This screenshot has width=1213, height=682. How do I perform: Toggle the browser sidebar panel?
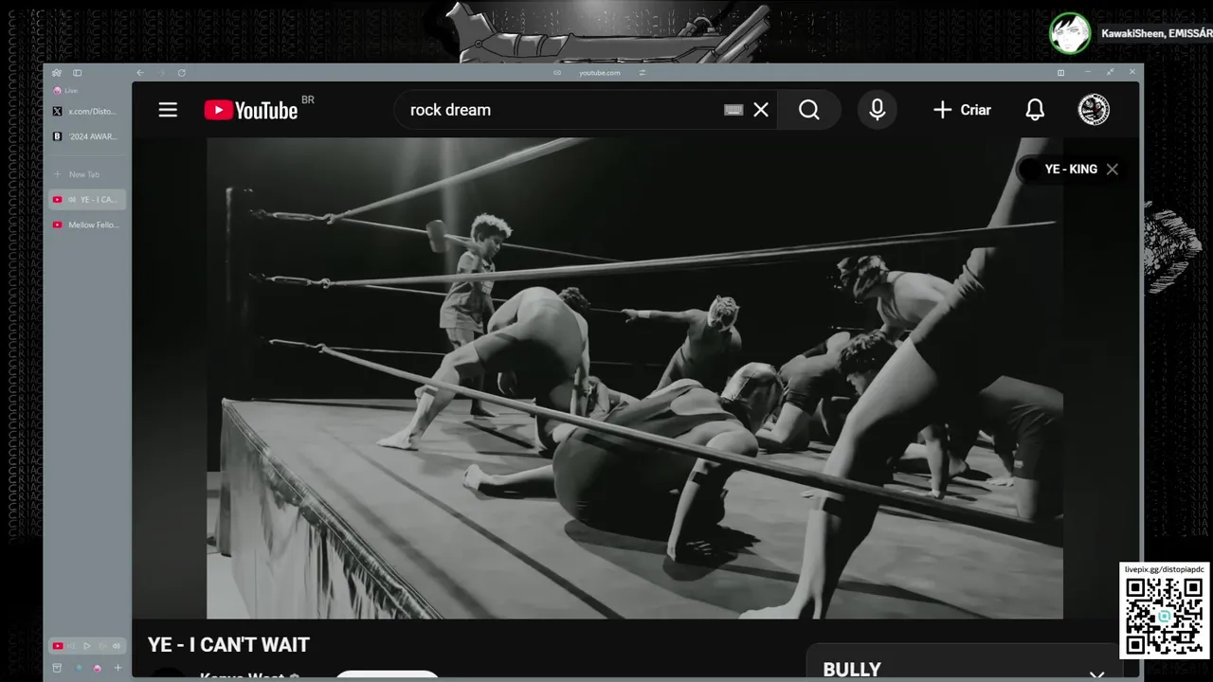click(78, 73)
